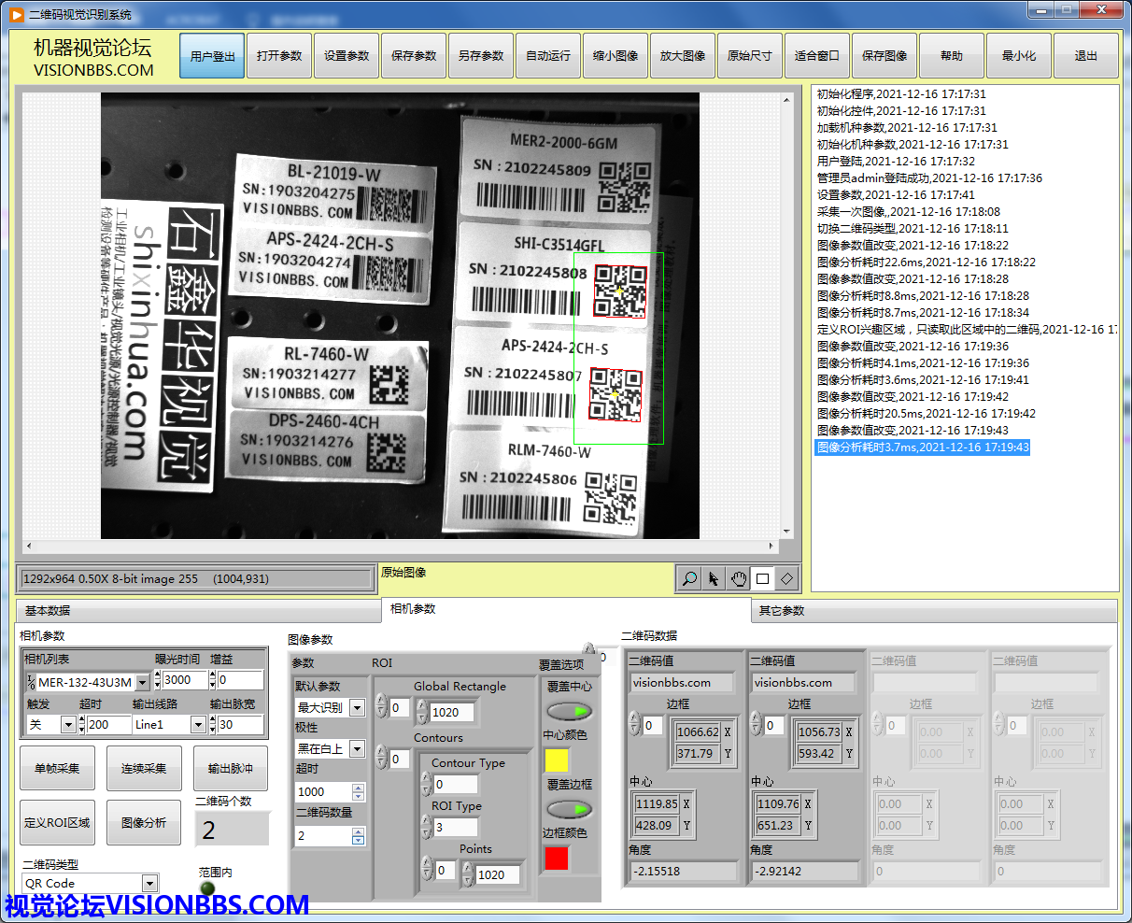This screenshot has width=1132, height=923.
Task: Click the 范围内 round LED indicator
Action: pyautogui.click(x=207, y=888)
